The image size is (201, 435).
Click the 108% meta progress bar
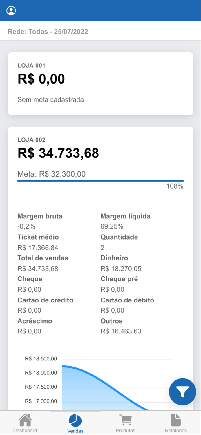pos(100,181)
